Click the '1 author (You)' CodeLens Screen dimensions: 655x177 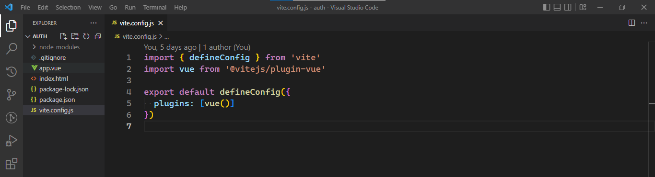click(x=226, y=47)
